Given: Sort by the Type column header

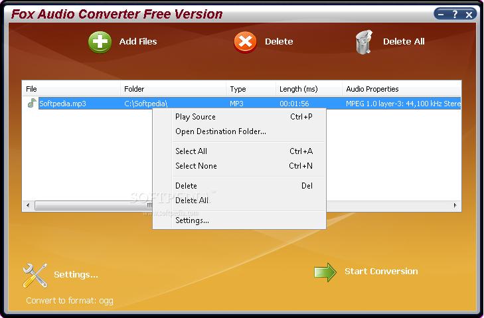Looking at the screenshot, I should tap(251, 89).
